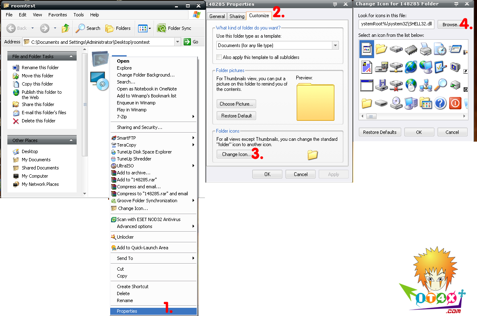Choose Properties from the context menu
This screenshot has width=477, height=316.
click(x=127, y=311)
